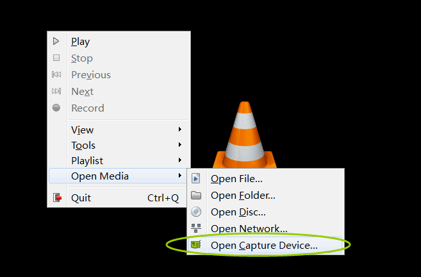Click the Open File icon
The height and width of the screenshot is (277, 421).
click(196, 179)
